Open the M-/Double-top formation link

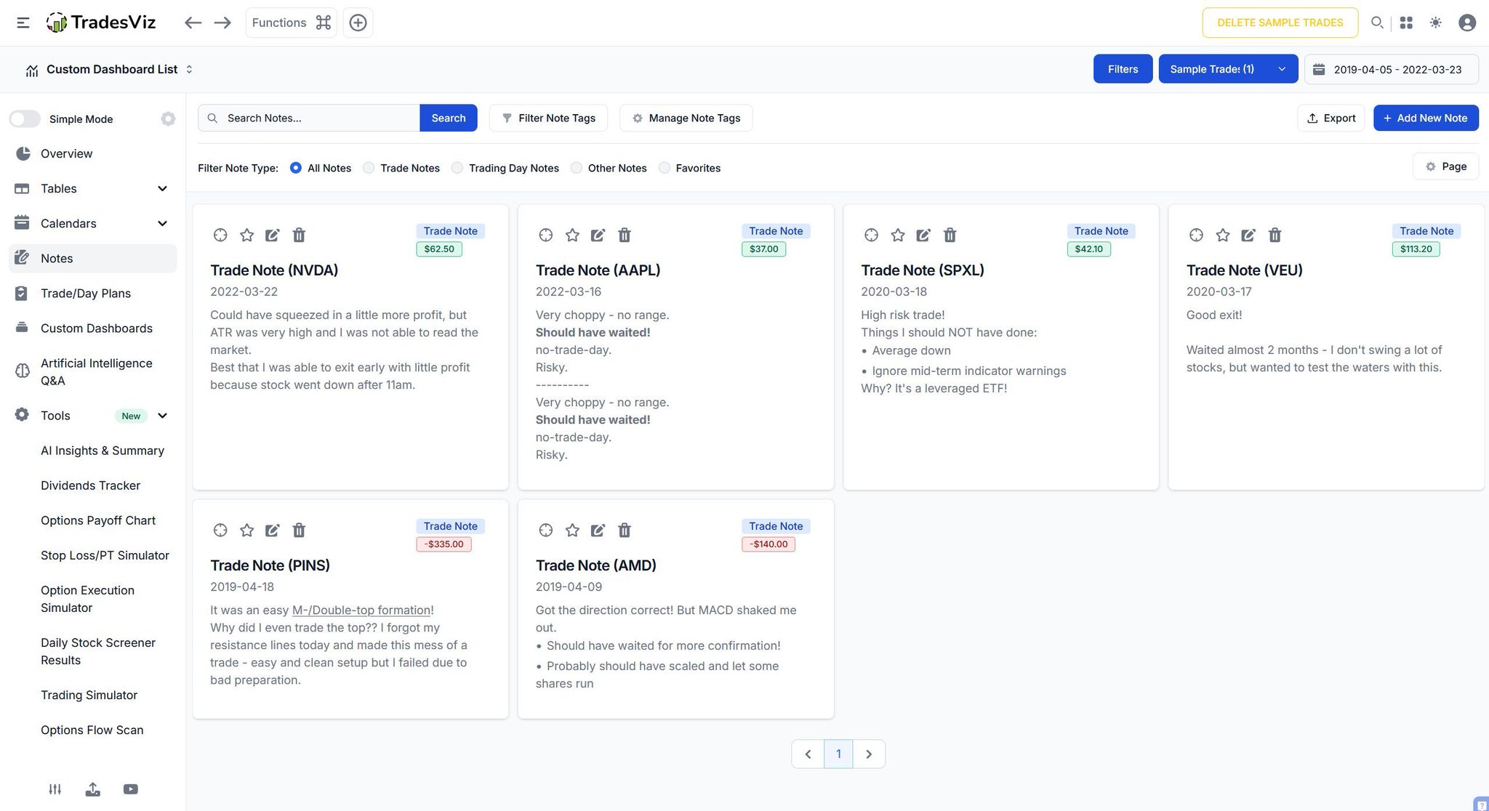pyautogui.click(x=361, y=610)
